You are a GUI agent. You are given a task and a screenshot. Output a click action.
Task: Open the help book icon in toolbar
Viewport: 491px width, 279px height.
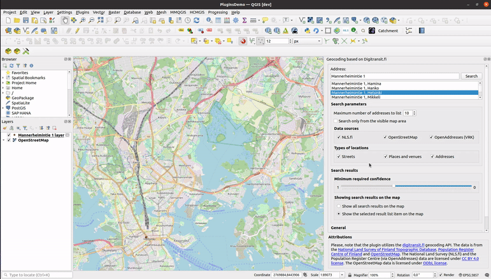[x=422, y=31]
